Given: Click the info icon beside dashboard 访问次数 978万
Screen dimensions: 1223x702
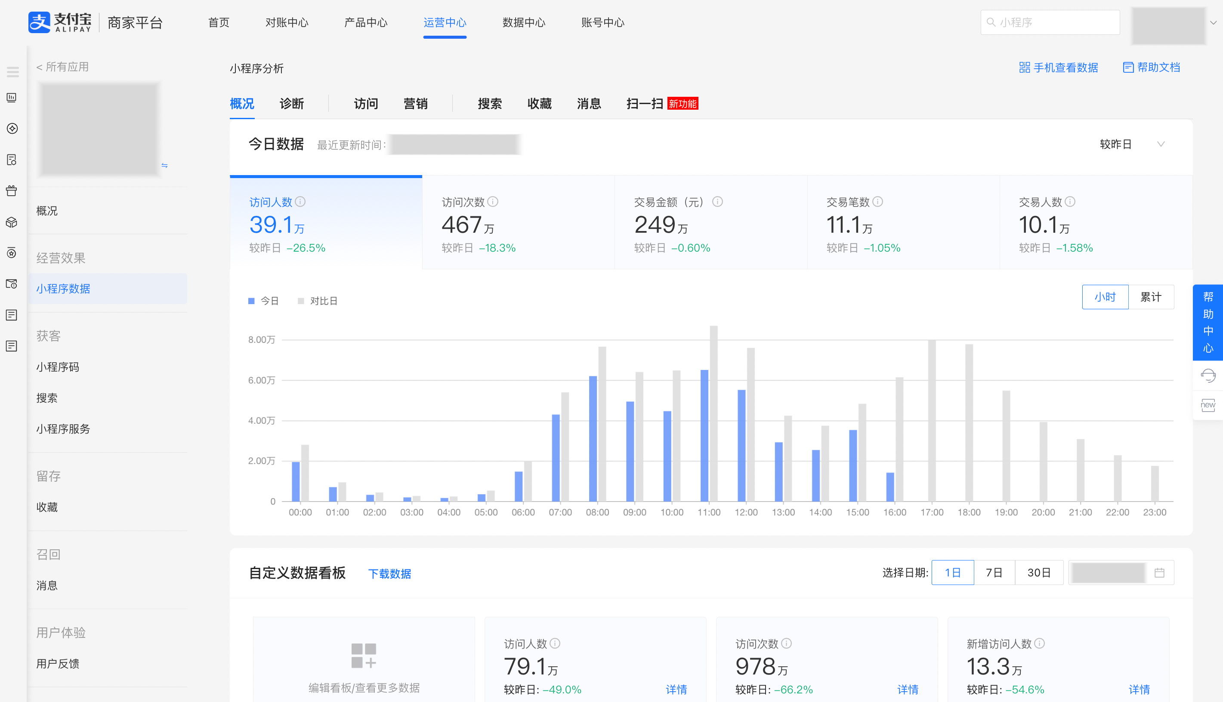Looking at the screenshot, I should click(x=787, y=643).
